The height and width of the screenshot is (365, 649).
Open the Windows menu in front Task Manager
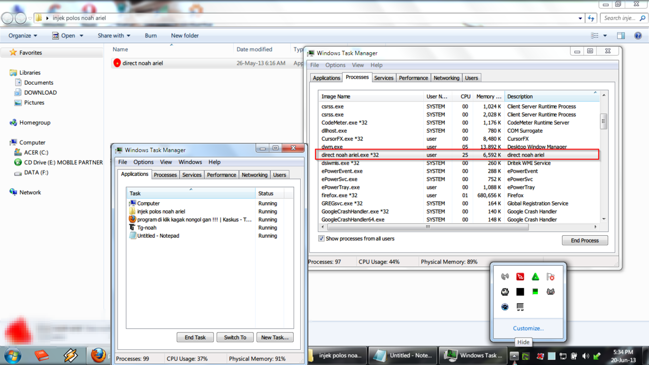click(x=190, y=162)
